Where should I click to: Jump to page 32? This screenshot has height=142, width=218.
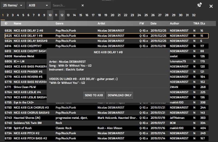point(194,15)
